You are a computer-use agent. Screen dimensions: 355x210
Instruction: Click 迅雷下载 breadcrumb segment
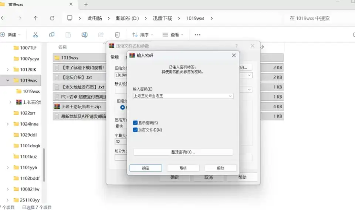pyautogui.click(x=163, y=18)
